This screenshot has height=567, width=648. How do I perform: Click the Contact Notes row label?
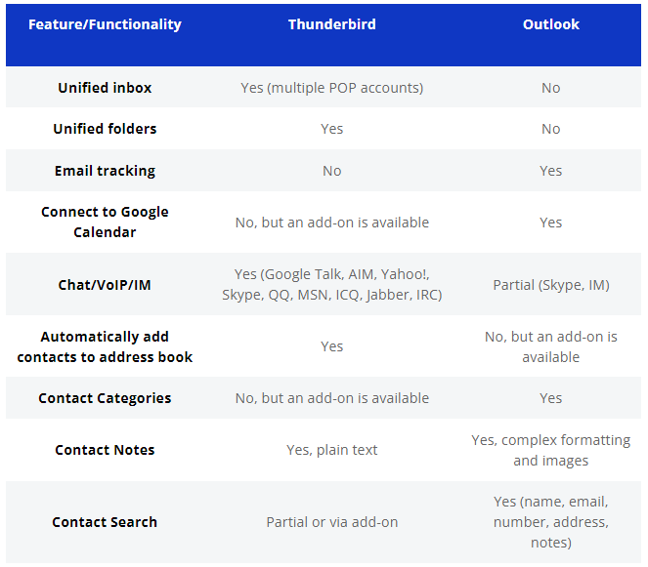pyautogui.click(x=105, y=450)
